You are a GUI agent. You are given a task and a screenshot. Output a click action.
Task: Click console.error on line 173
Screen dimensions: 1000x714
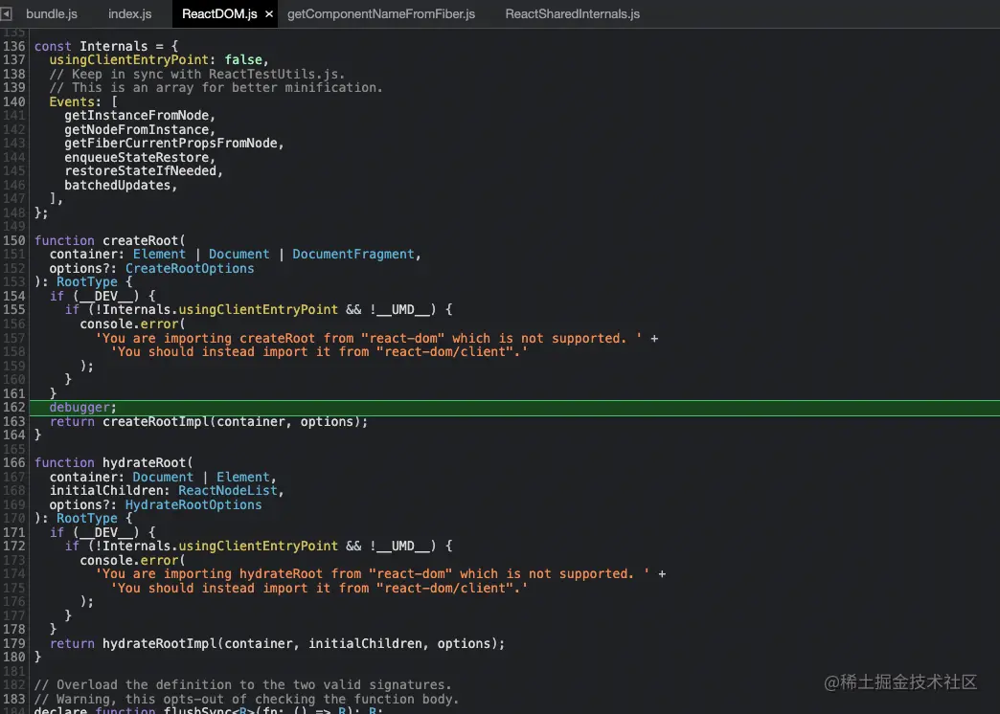pos(128,560)
